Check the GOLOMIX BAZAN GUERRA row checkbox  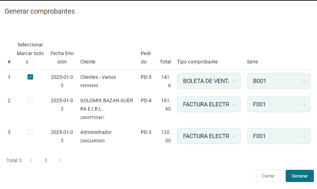point(30,100)
